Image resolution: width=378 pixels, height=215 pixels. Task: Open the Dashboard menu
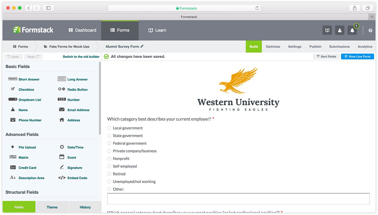[82, 30]
